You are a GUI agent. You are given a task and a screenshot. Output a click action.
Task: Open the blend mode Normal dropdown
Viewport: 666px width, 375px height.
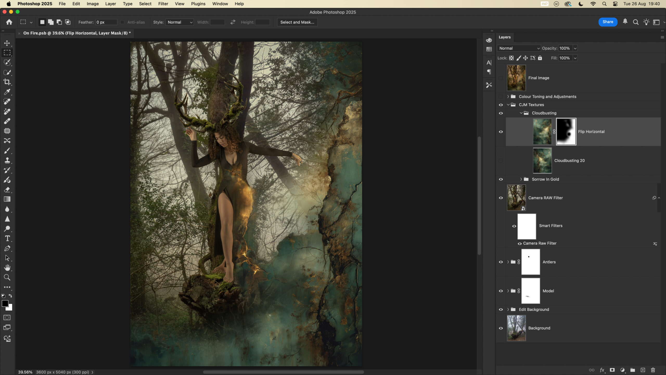pyautogui.click(x=519, y=48)
